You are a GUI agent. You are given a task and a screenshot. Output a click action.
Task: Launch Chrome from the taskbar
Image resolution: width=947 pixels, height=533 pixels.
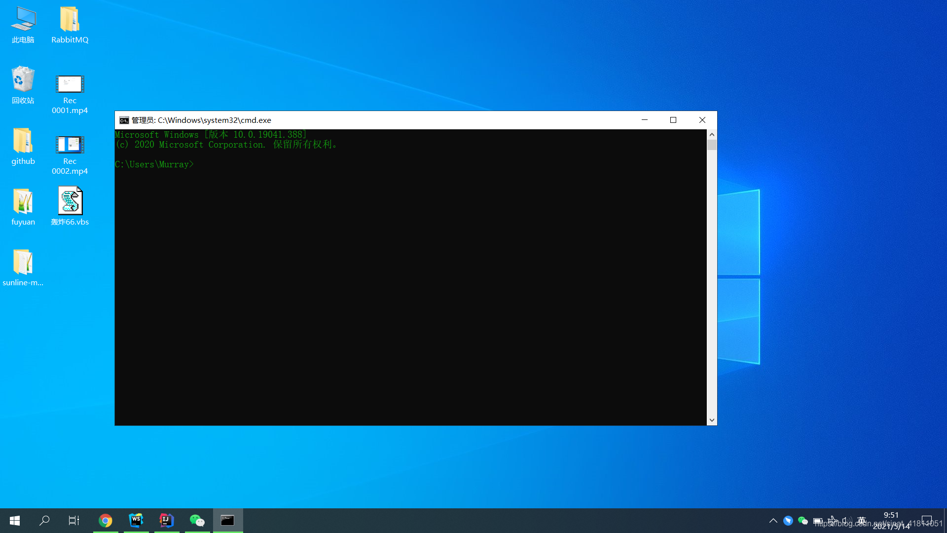coord(106,520)
